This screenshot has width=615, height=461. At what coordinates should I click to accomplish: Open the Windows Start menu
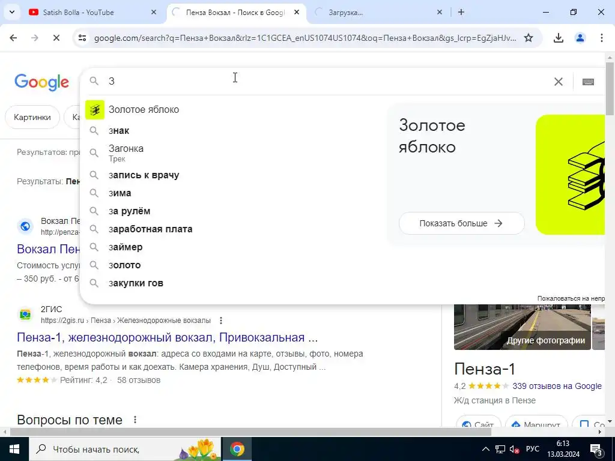click(14, 449)
